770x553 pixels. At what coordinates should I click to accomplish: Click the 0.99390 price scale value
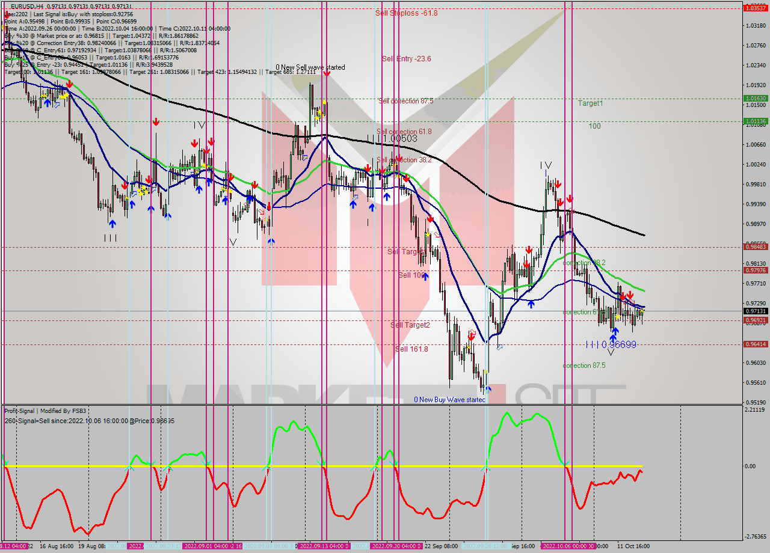pos(755,204)
